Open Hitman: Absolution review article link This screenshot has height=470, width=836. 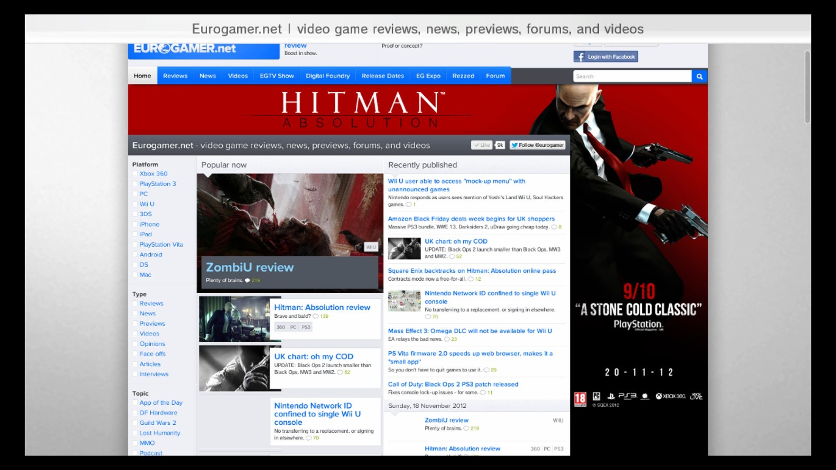pos(322,308)
